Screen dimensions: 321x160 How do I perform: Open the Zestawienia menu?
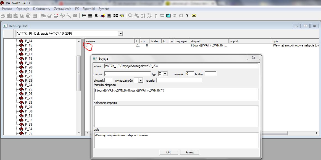(x=63, y=9)
